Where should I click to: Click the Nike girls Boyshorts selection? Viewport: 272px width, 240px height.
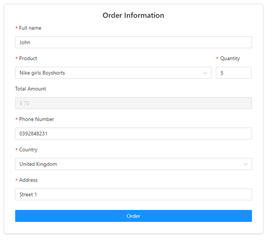(41, 73)
